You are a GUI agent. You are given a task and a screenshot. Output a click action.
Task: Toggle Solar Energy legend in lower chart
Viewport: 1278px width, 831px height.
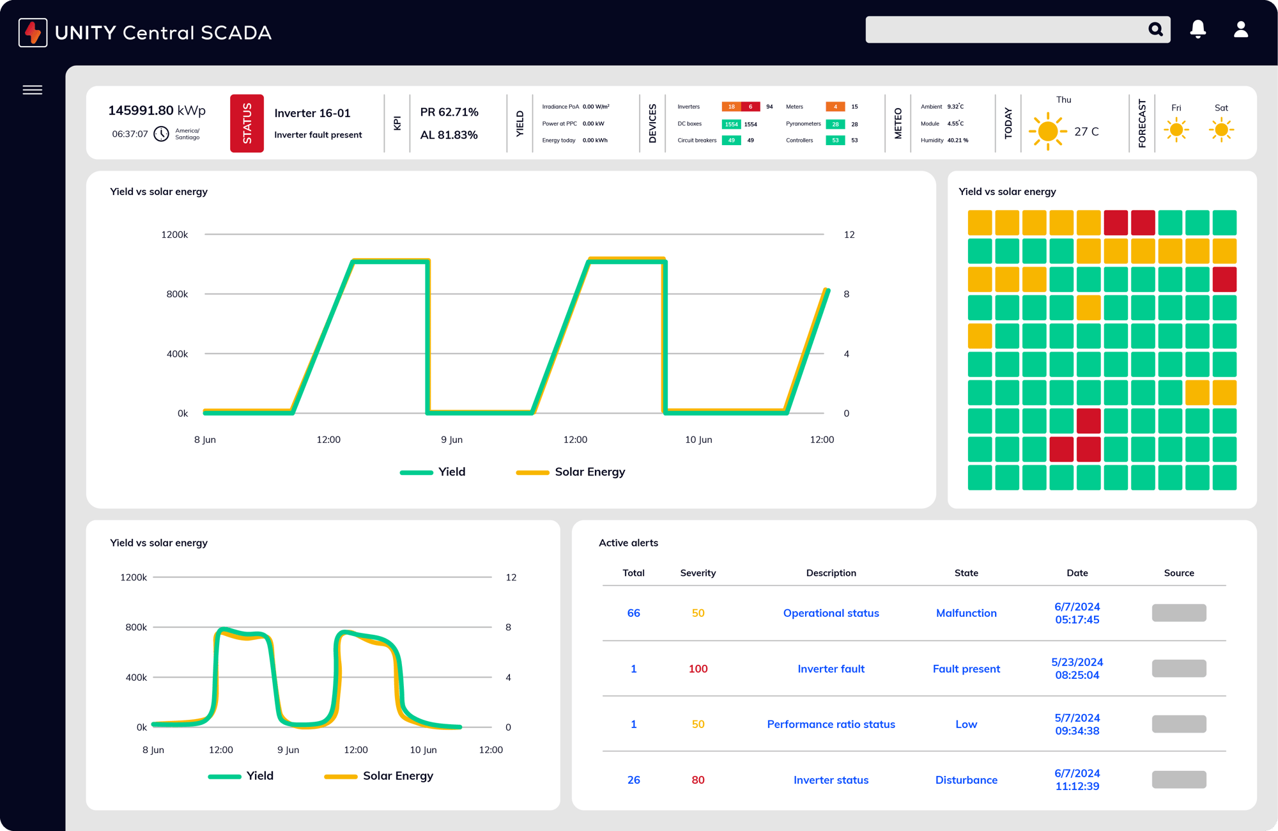[x=379, y=776]
